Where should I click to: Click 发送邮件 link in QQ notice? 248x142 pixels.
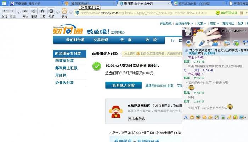(x=209, y=53)
